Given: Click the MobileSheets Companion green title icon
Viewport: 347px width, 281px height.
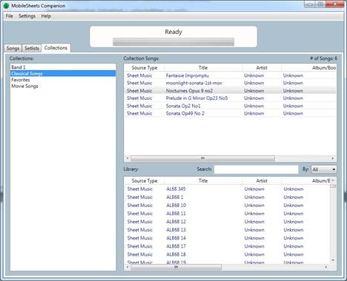Looking at the screenshot, I should click(x=7, y=5).
